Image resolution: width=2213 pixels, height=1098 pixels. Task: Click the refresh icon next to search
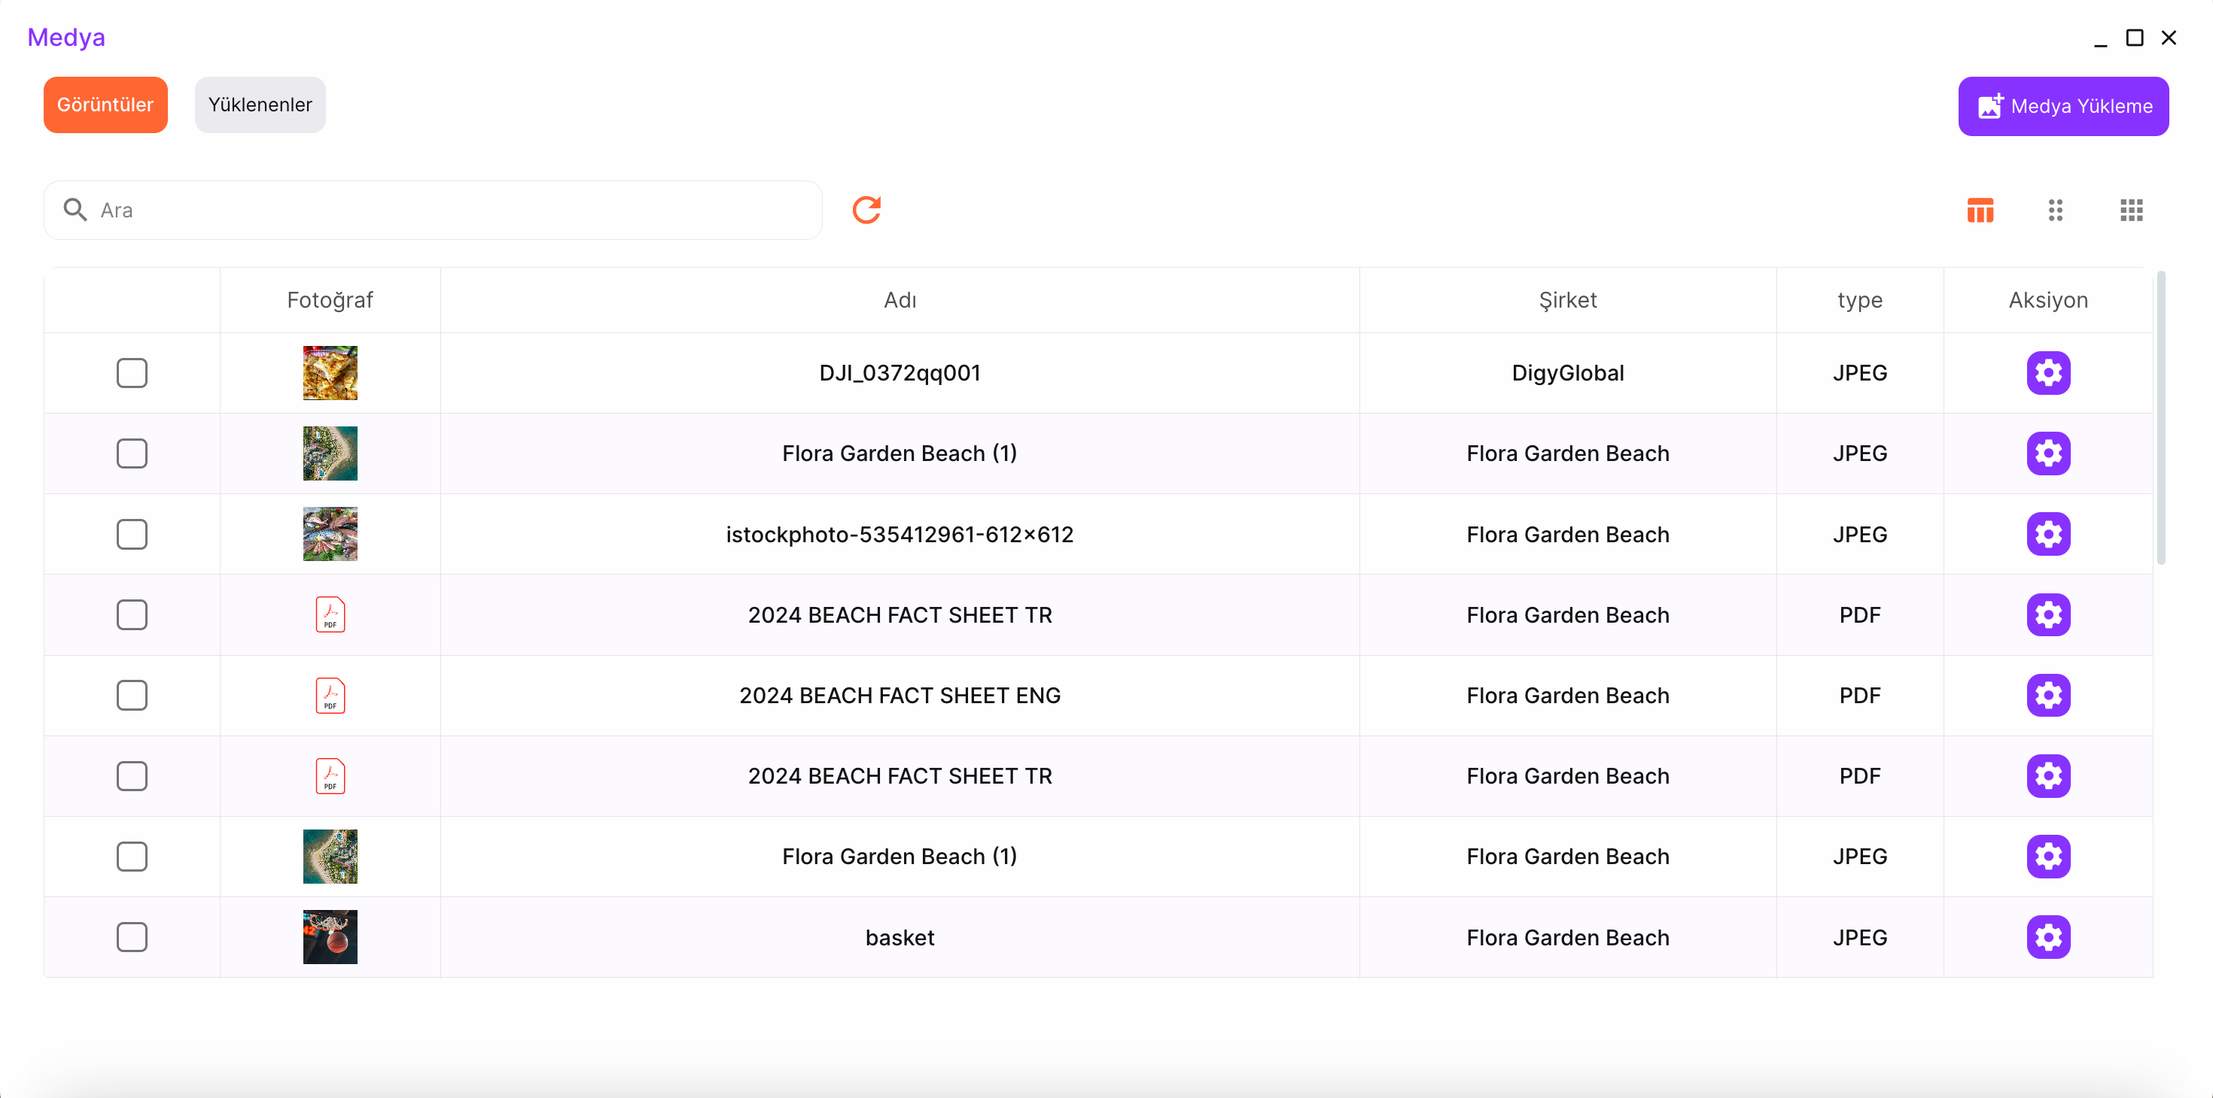point(866,210)
